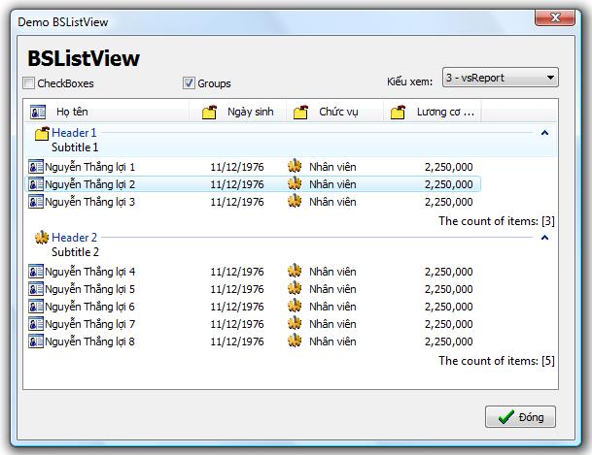
Task: Click gear icon in Nguyễn Thắng lợi 2 row
Action: point(295,183)
